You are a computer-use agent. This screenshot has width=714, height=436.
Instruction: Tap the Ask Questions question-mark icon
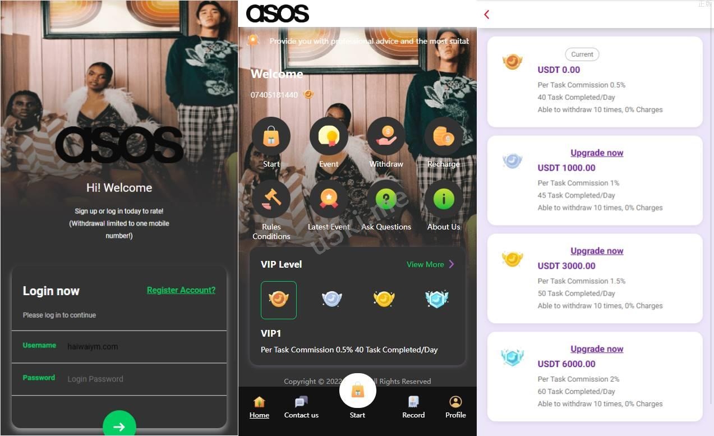(x=386, y=199)
